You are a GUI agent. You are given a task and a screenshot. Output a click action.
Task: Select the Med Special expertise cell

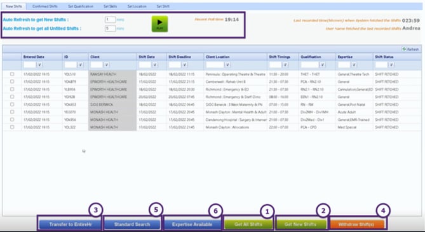tap(354, 127)
